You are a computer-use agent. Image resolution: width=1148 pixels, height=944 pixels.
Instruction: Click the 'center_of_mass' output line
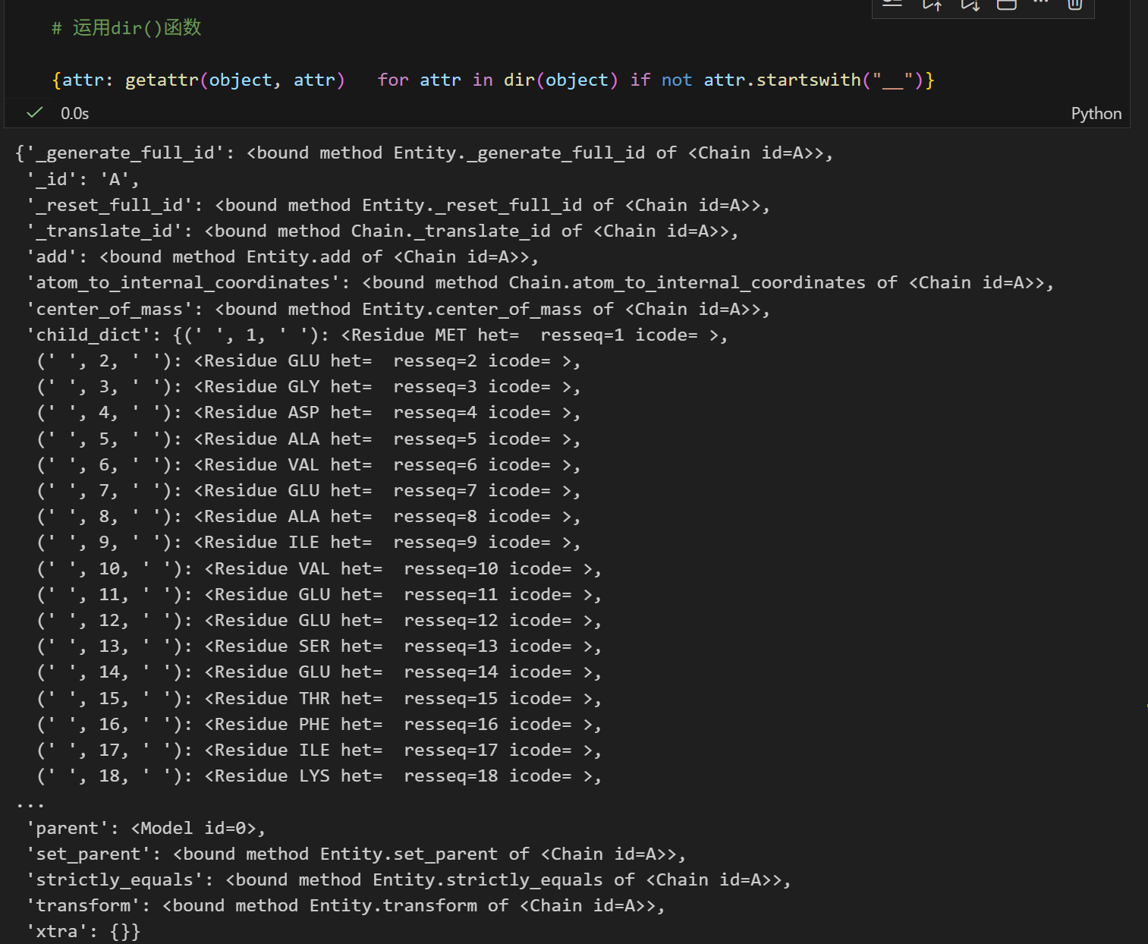coord(398,310)
